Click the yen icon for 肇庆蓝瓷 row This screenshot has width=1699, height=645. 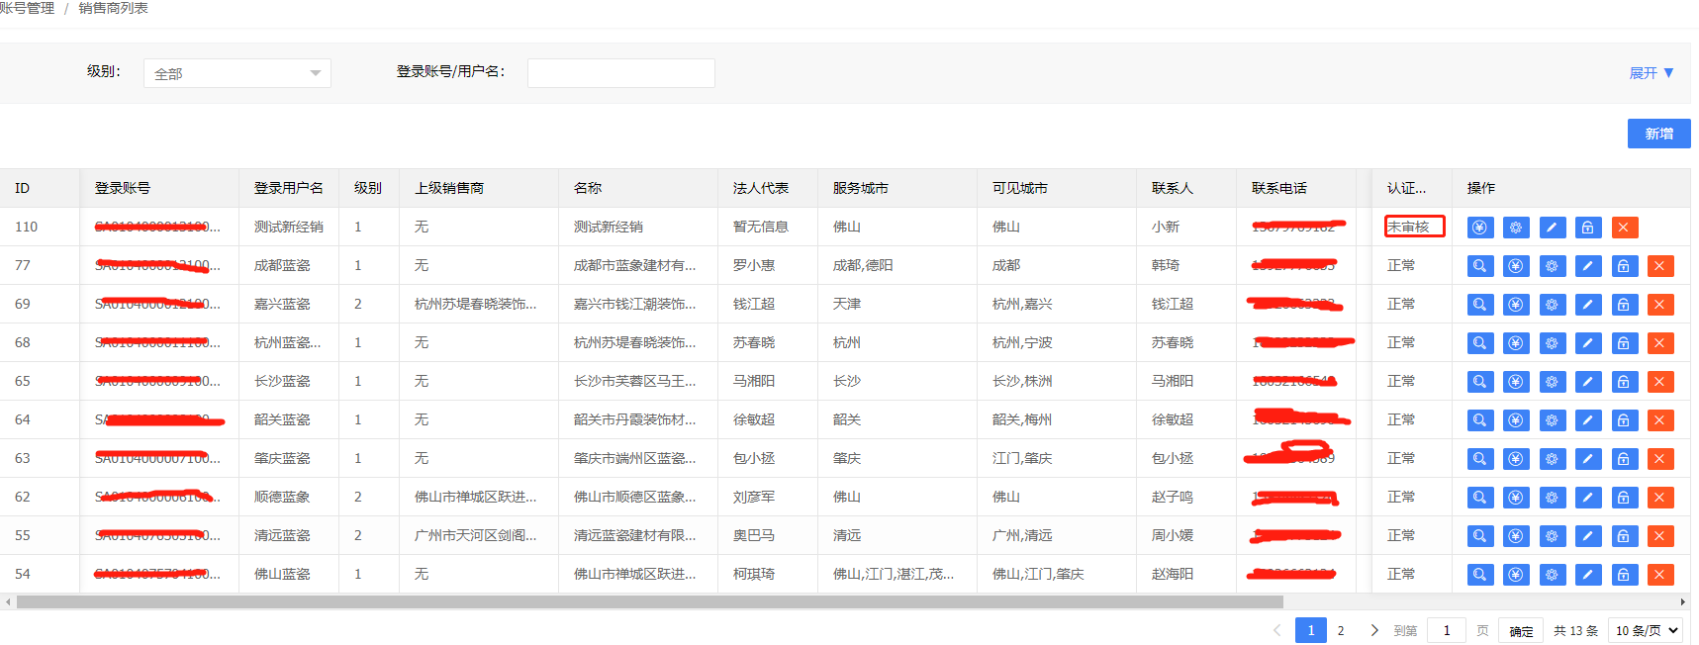click(1515, 459)
